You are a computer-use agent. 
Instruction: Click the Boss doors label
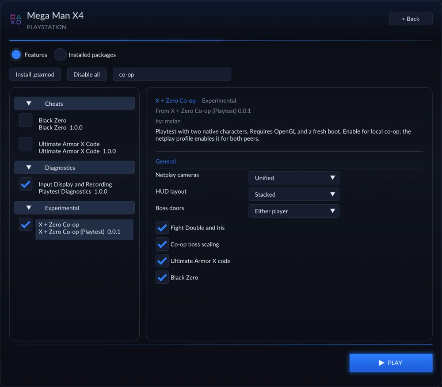170,208
